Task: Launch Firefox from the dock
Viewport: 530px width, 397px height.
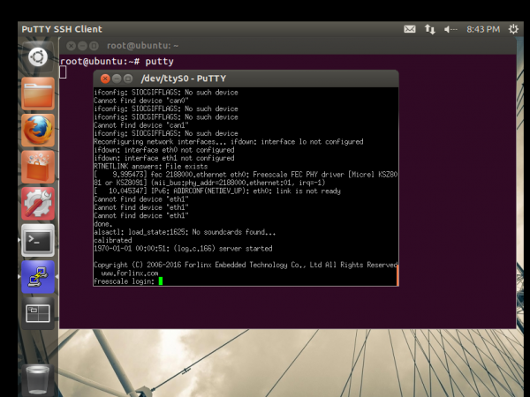Action: click(38, 131)
